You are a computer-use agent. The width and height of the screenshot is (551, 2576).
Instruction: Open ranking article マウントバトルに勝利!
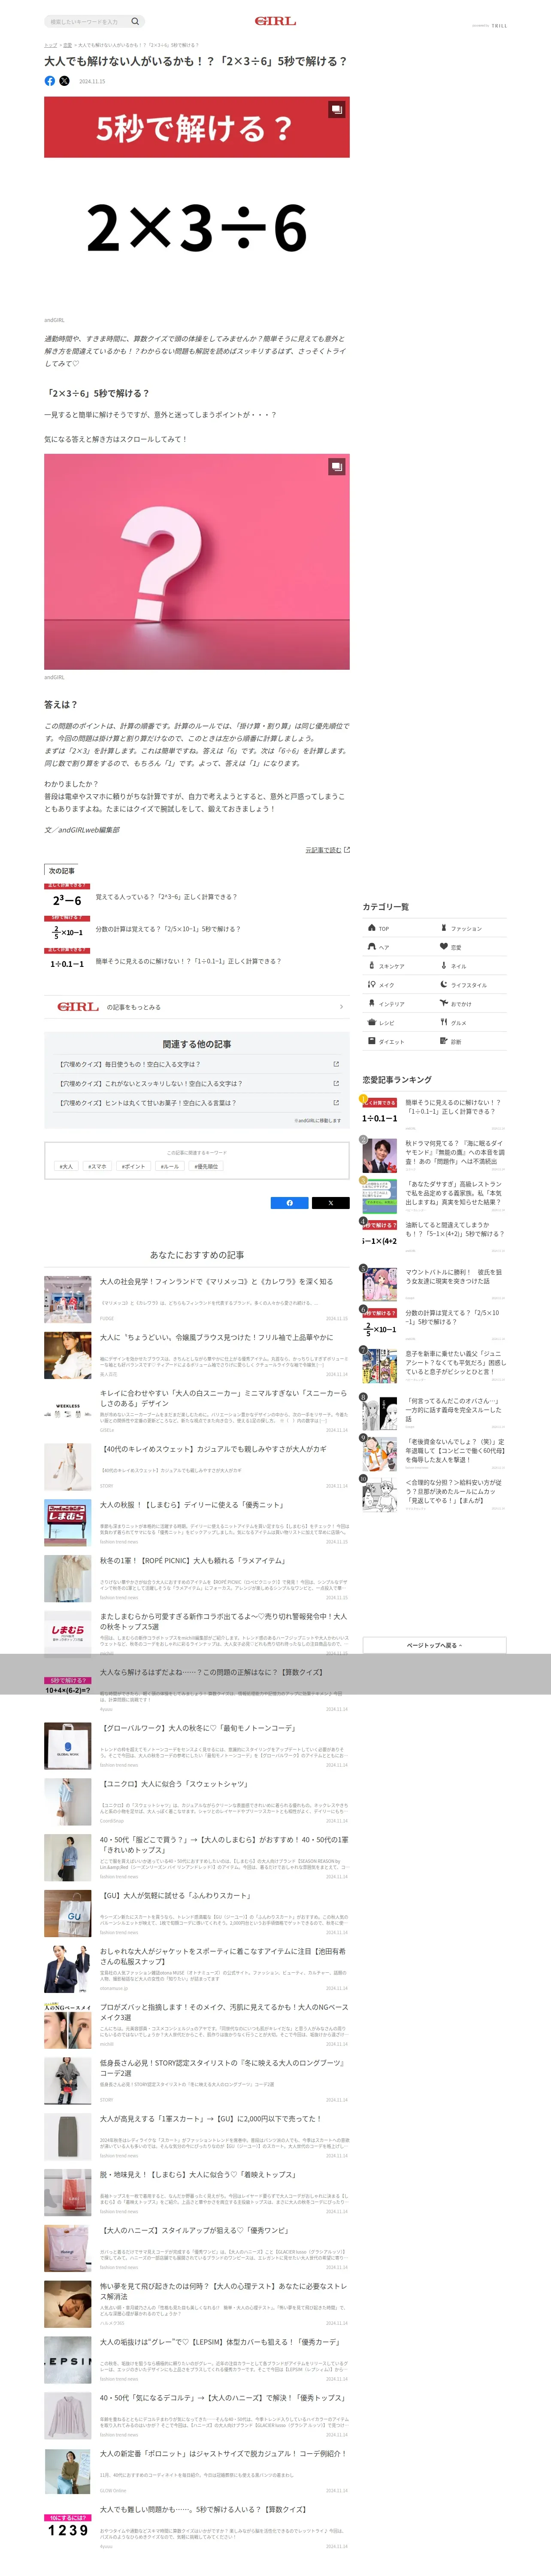[454, 1277]
